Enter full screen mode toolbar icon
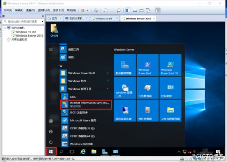 (141, 10)
